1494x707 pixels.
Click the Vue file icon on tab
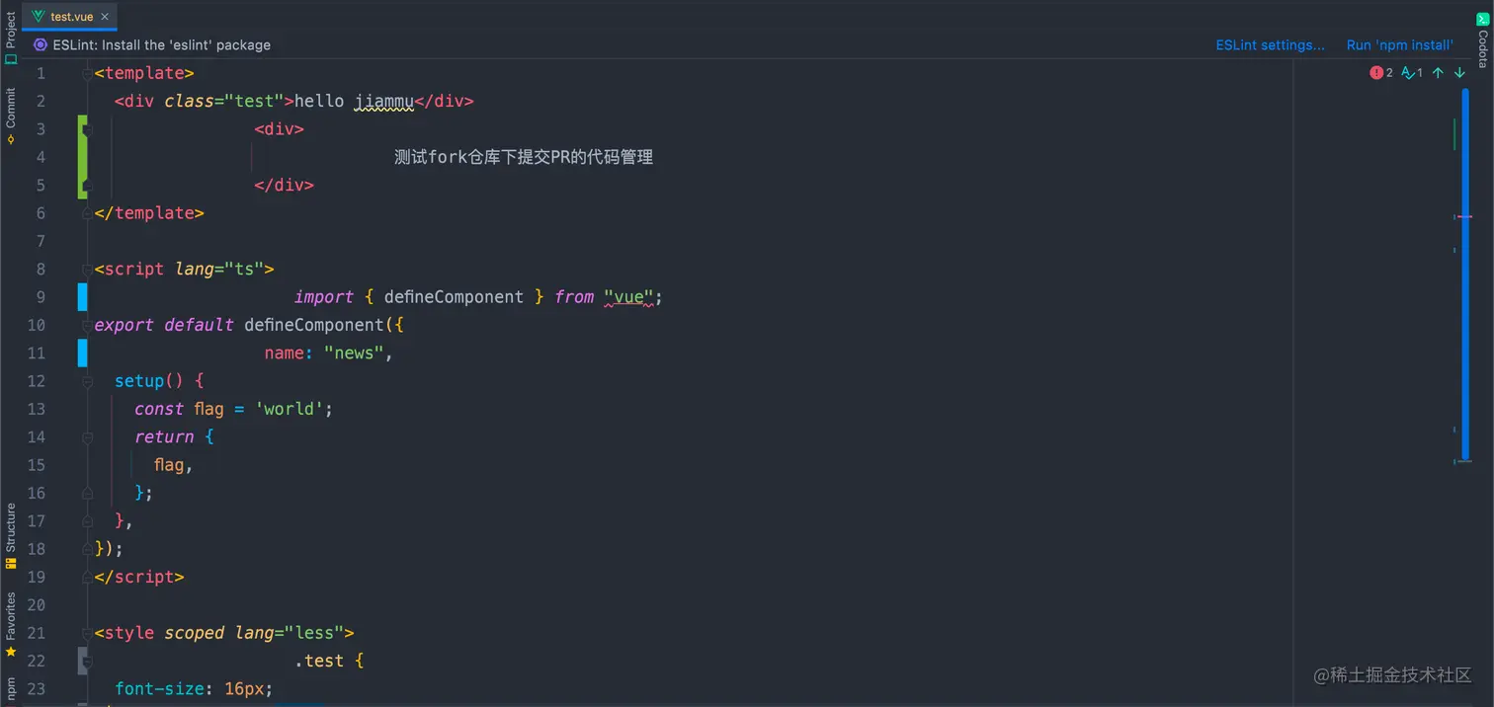[x=39, y=17]
